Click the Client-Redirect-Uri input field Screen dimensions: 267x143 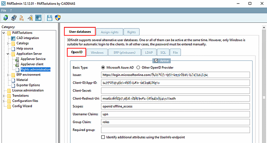click(176, 98)
